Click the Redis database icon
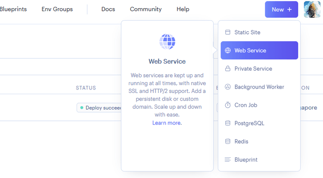Screen dimensions: 323x178 pyautogui.click(x=228, y=141)
